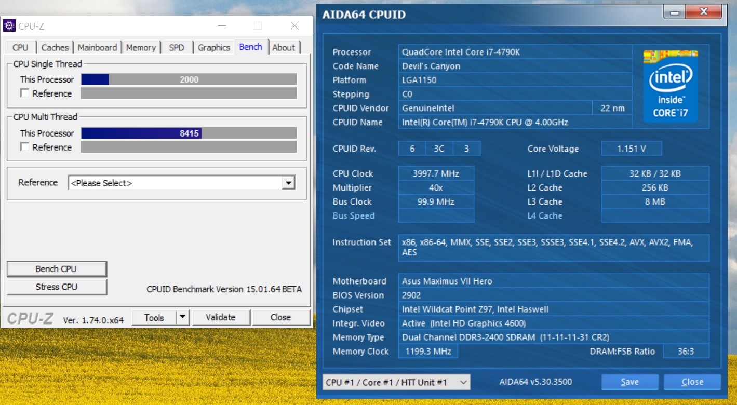This screenshot has height=405, width=737.
Task: Click the Bus Clock value 99.9 MHz
Action: (436, 201)
